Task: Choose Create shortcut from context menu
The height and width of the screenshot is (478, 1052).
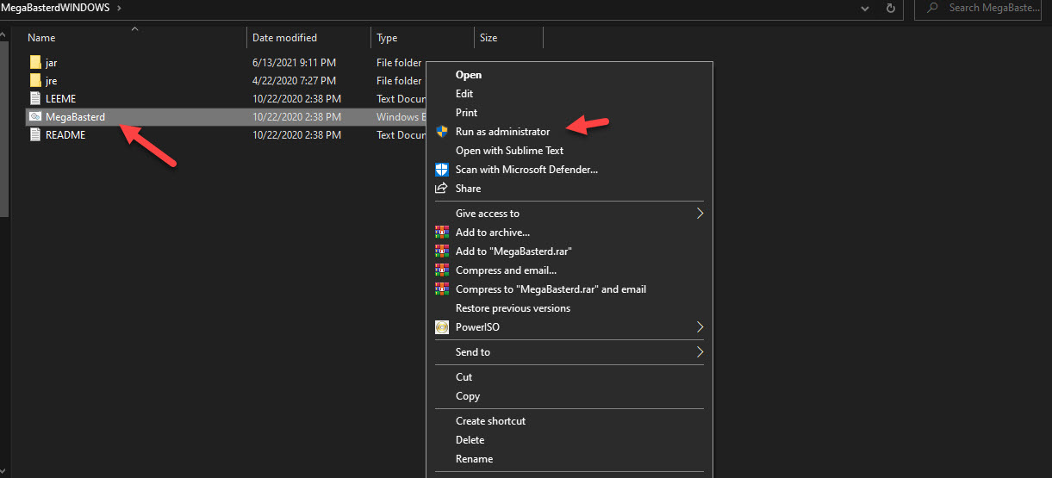Action: coord(490,421)
